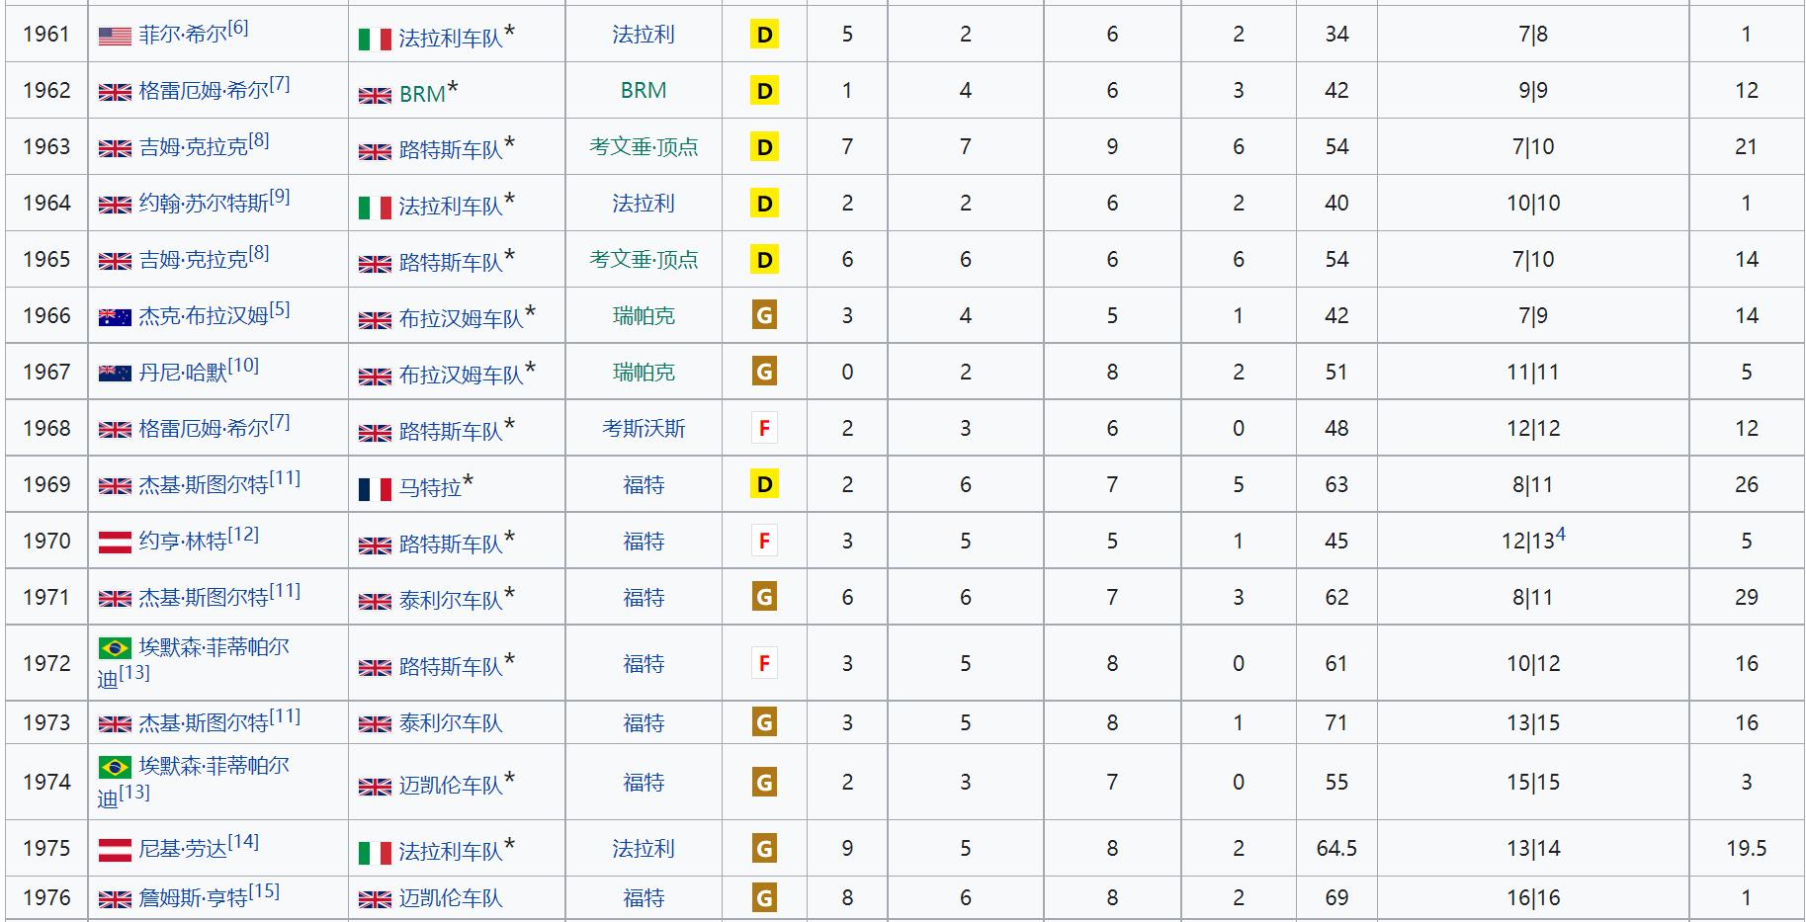Click the yellow D tyre icon in 1963 row

[764, 148]
